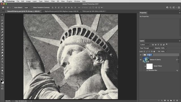Open the Layer menu

coord(35,1)
